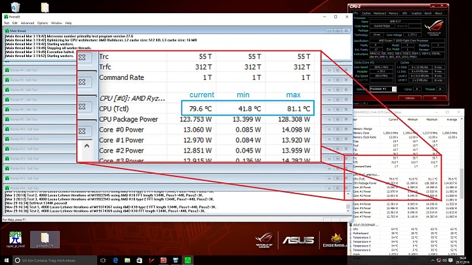Click the Main thread window icon in Prime95
This screenshot has width=472, height=265.
[x=7, y=31]
